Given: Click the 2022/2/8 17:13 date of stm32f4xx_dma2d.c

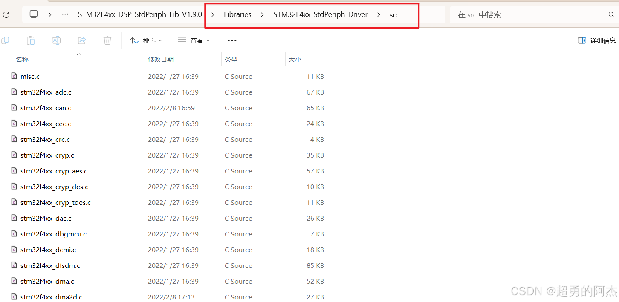Looking at the screenshot, I should pyautogui.click(x=171, y=297).
